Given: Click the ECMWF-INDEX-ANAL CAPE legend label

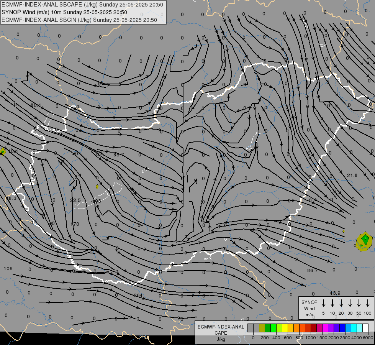Looking at the screenshot, I should [x=221, y=333].
